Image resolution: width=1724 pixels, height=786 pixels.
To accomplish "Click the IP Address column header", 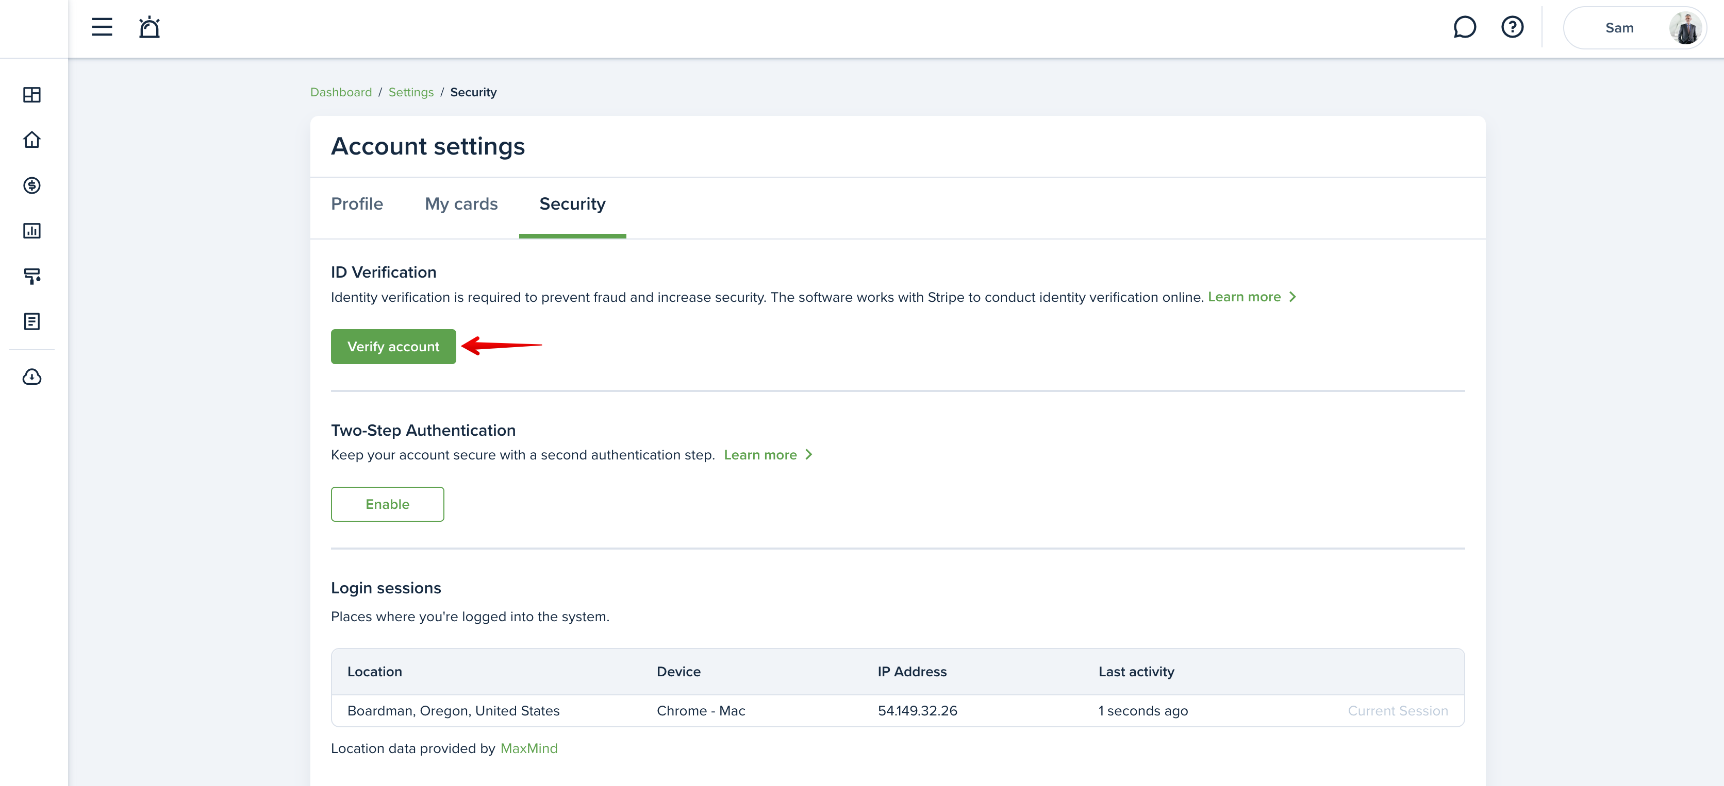I will pyautogui.click(x=911, y=672).
